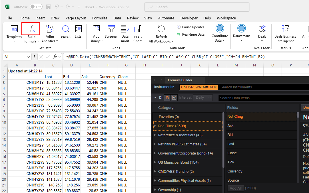Open the Data Audit tool
The height and width of the screenshot is (193, 309).
(125, 29)
